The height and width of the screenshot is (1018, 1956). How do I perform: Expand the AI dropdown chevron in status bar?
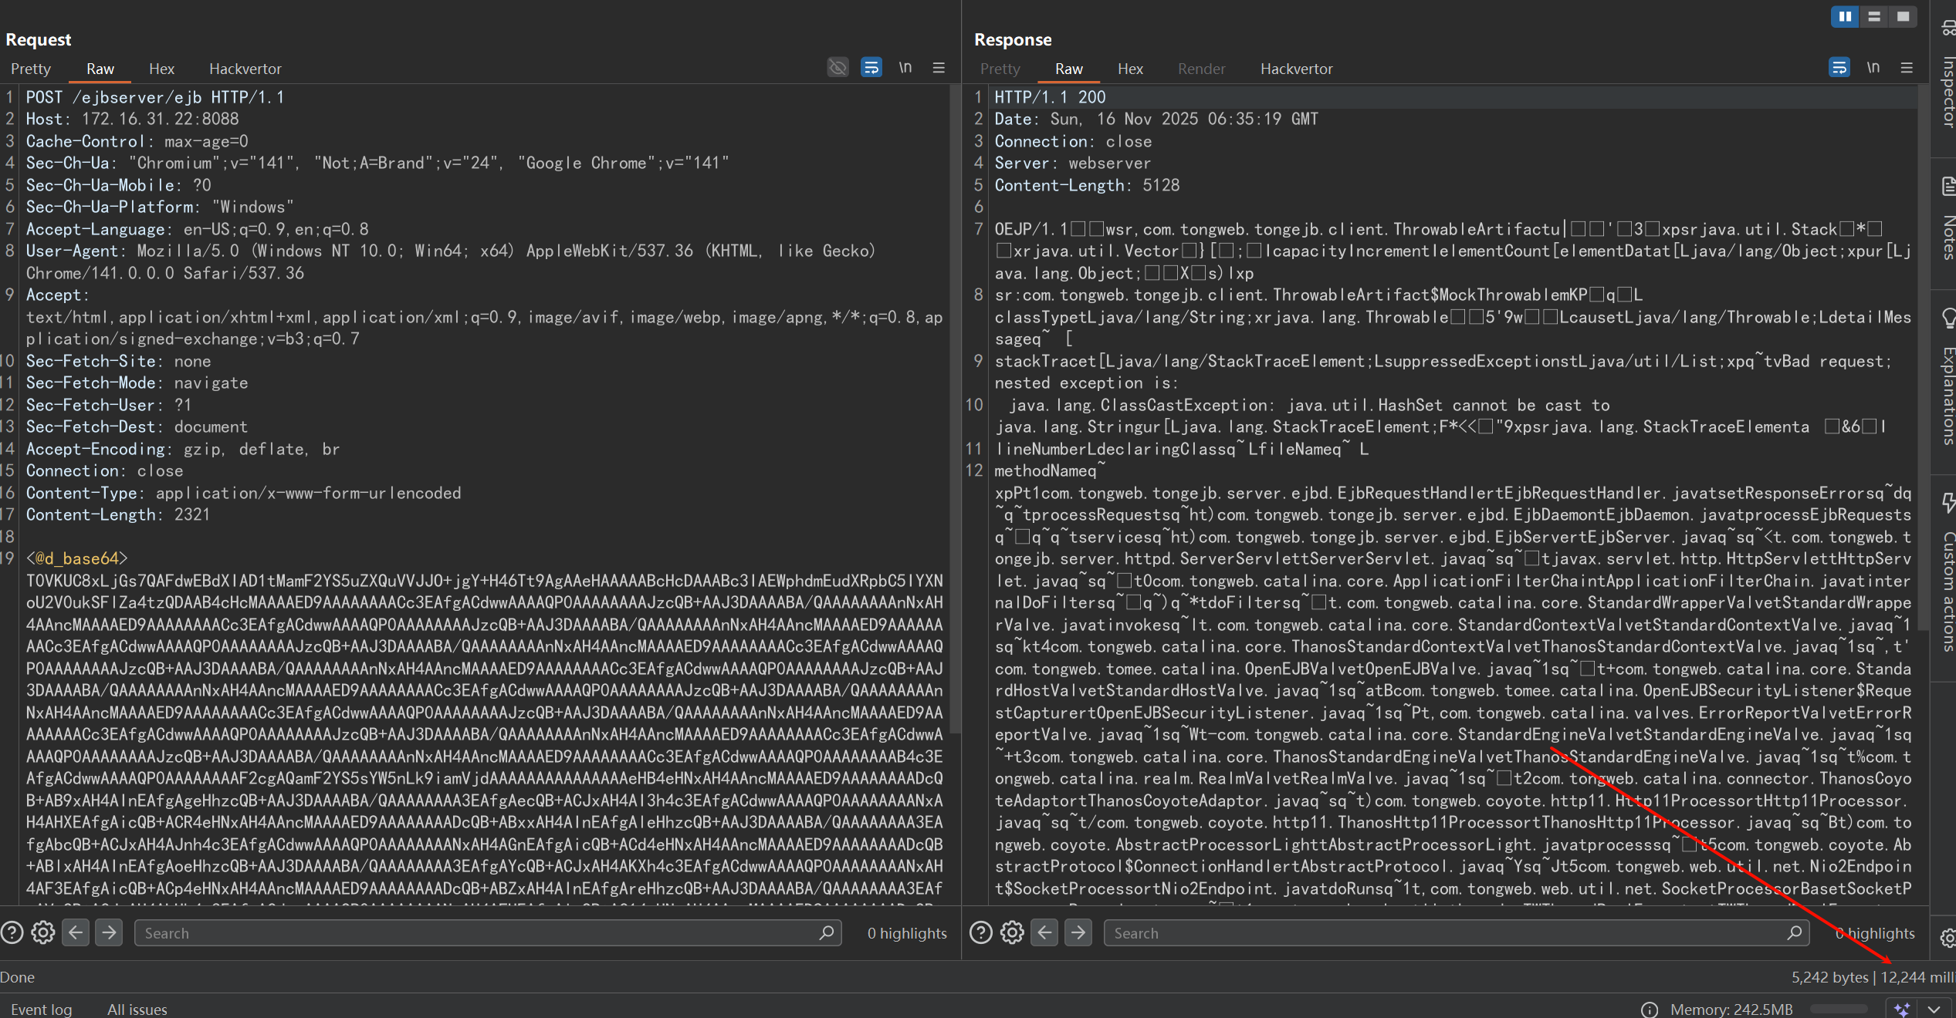click(x=1934, y=1009)
